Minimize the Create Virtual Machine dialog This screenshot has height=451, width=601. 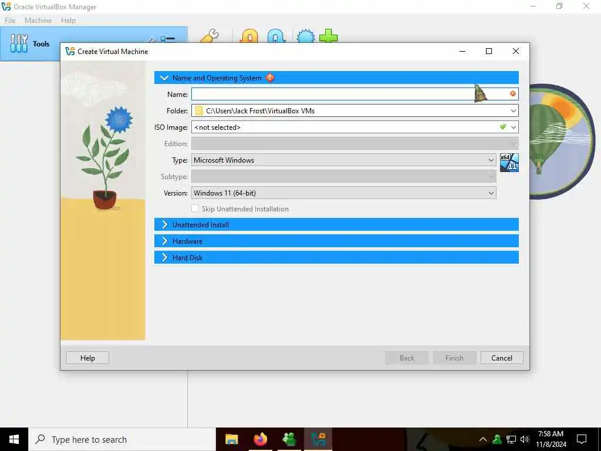462,51
